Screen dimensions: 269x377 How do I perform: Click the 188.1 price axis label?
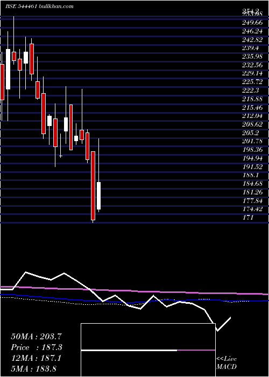[x=251, y=175]
